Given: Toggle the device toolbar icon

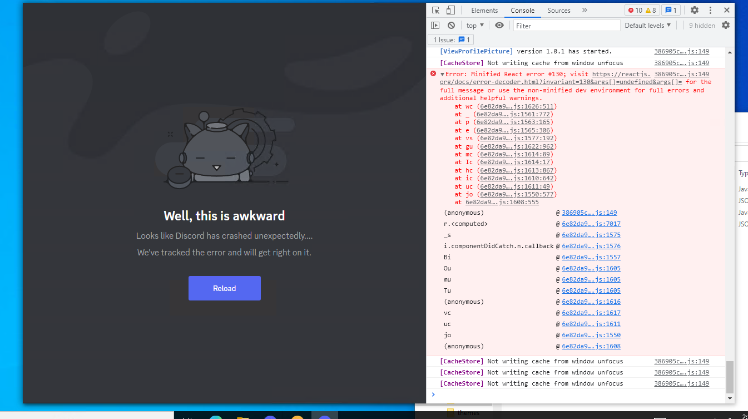Looking at the screenshot, I should click(x=450, y=10).
